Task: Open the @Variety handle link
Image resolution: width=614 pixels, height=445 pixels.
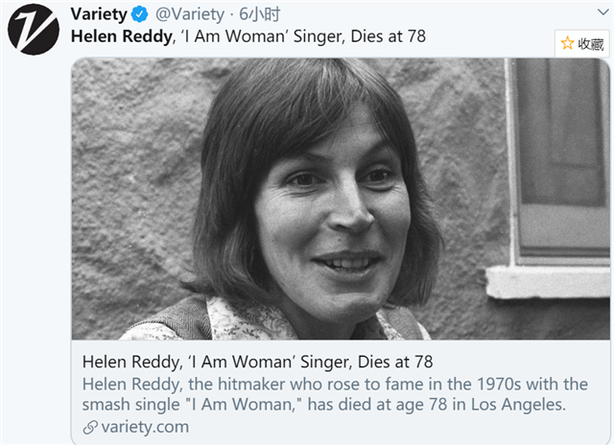Action: tap(190, 14)
